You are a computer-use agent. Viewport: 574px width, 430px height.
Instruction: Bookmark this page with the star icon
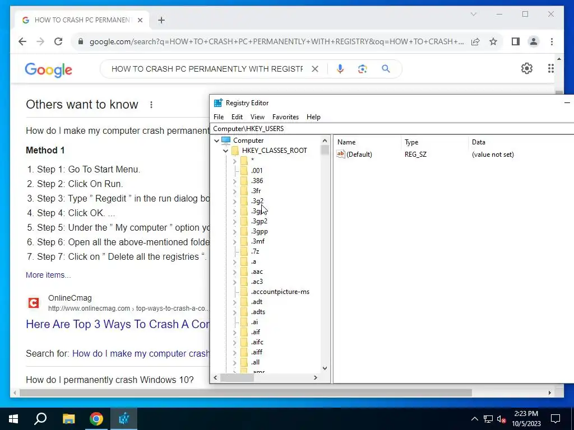click(493, 41)
